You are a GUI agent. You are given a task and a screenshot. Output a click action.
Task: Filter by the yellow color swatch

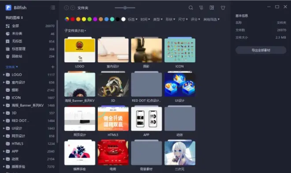coord(84,19)
